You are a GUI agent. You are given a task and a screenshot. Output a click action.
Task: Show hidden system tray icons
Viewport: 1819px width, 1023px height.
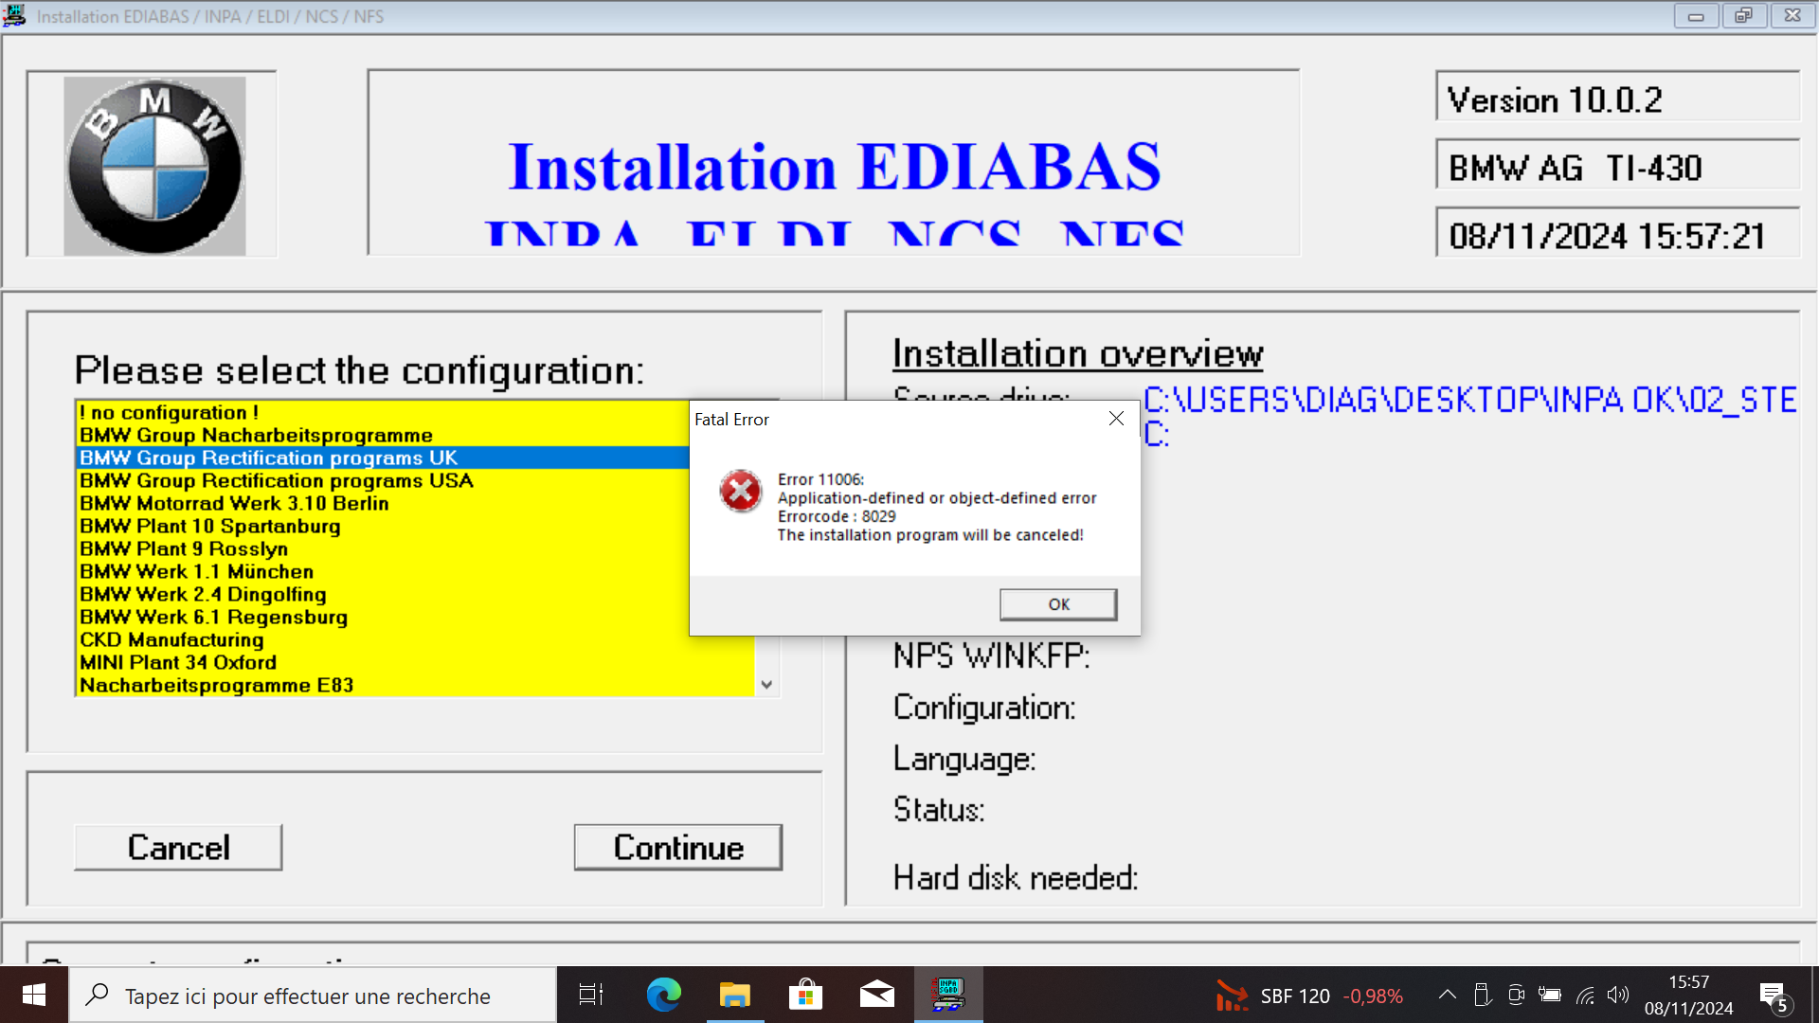point(1447,995)
